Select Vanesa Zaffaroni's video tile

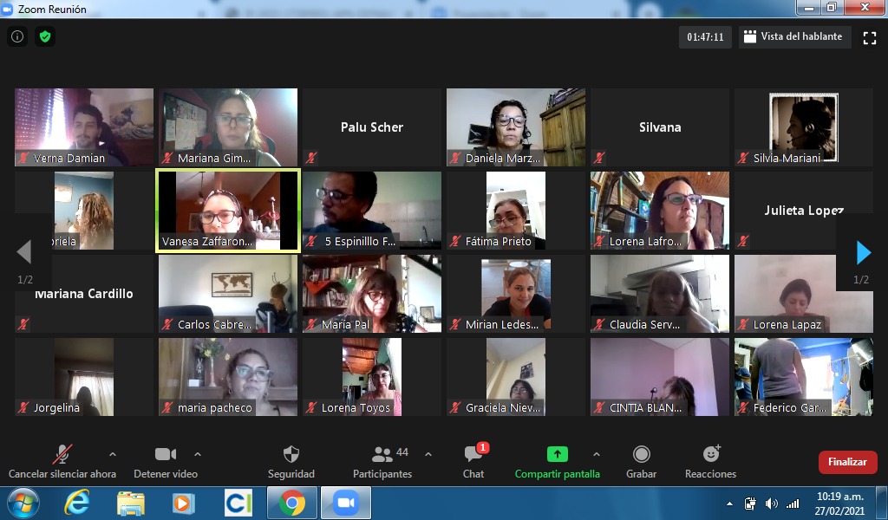228,211
